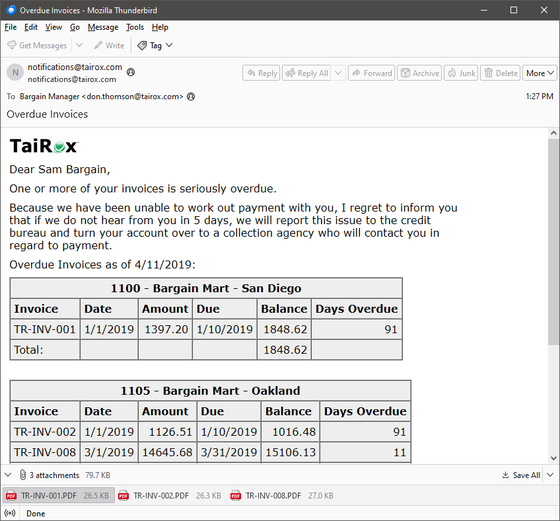Viewport: 560px width, 521px height.
Task: Click the Overdue Invoices subject line
Action: 47,114
